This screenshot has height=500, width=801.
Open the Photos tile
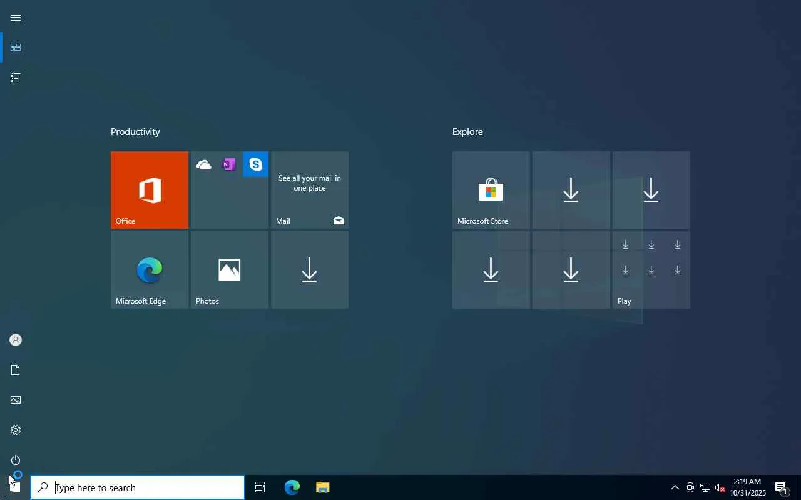coord(230,270)
